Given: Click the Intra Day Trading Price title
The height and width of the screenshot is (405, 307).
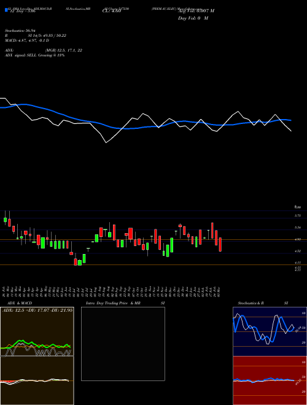Looking at the screenshot, I should point(125,303).
